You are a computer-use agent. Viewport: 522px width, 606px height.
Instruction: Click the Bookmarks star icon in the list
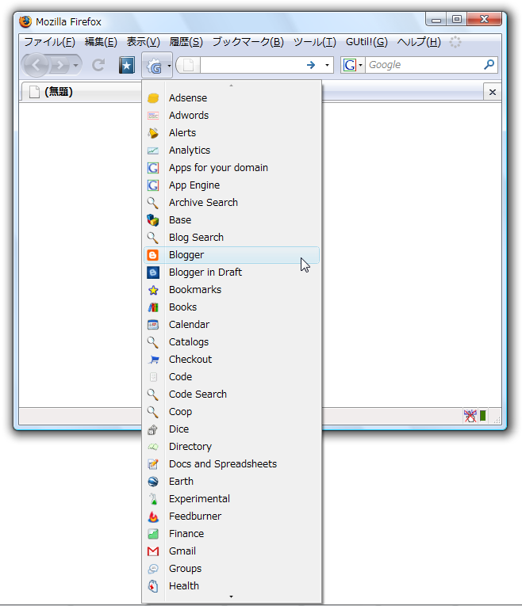153,290
